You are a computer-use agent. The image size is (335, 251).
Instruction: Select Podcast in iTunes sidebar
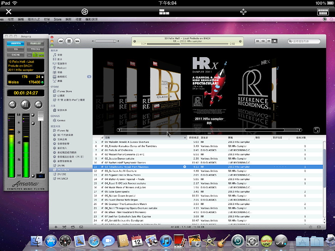coord(62,68)
